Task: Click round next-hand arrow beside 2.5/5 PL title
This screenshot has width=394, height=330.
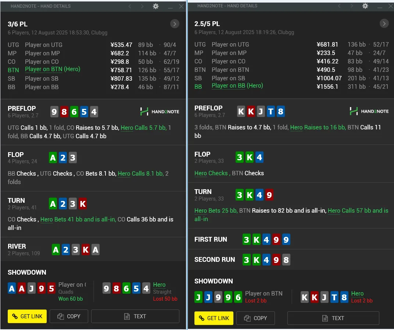Action: tap(384, 23)
